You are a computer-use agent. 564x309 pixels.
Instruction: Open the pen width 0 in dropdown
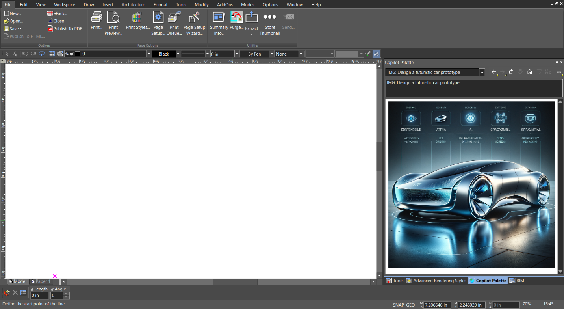[237, 54]
